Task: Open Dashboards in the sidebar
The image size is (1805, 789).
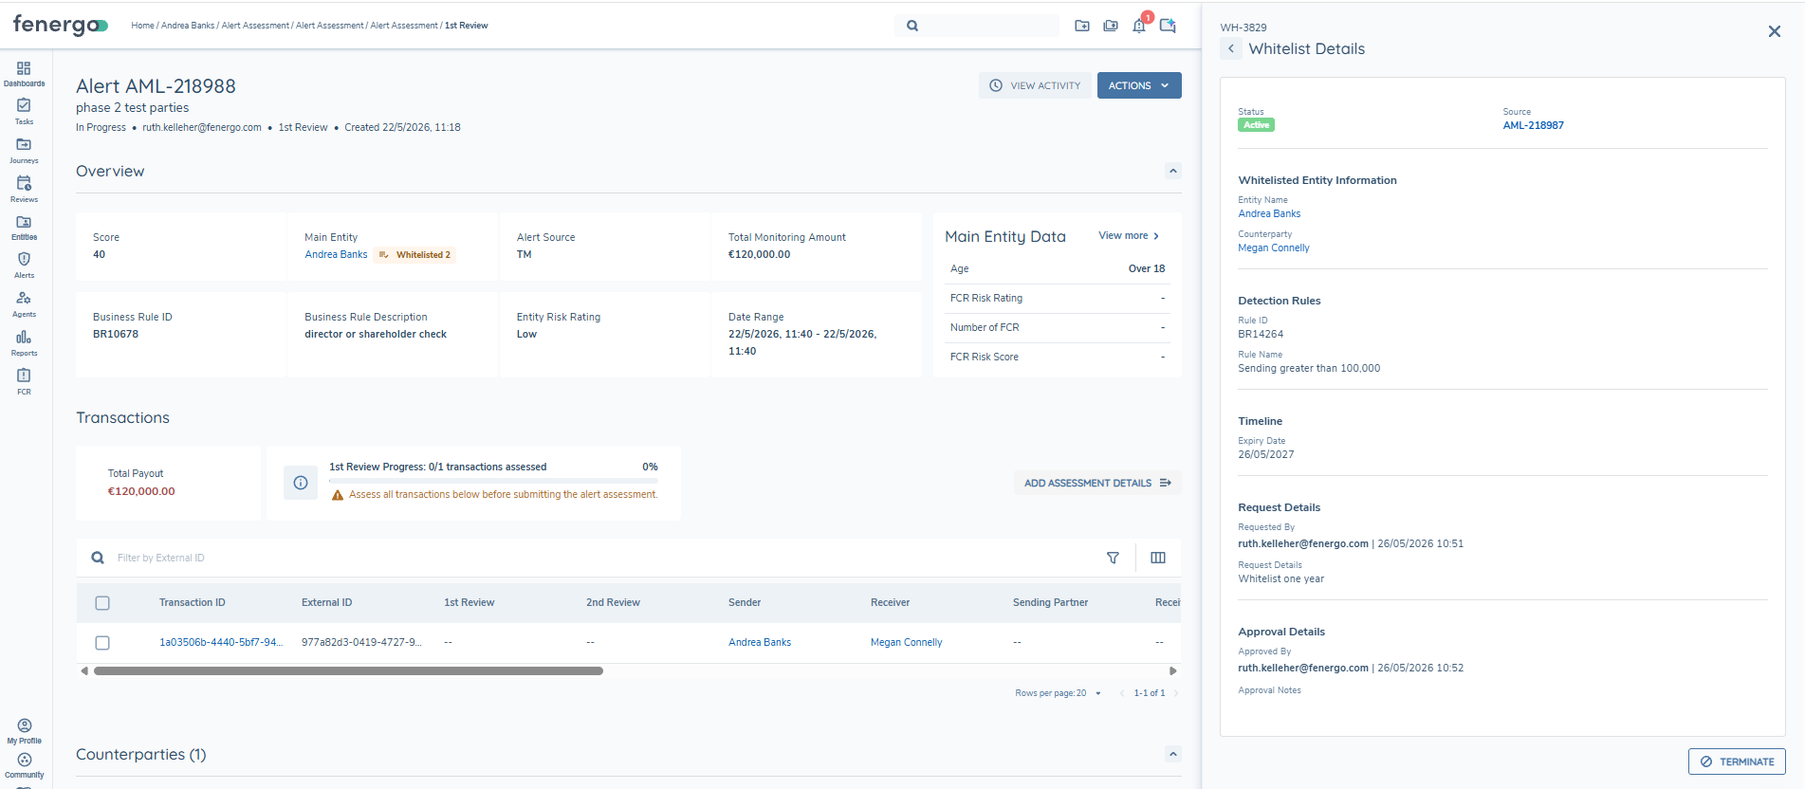Action: tap(24, 74)
